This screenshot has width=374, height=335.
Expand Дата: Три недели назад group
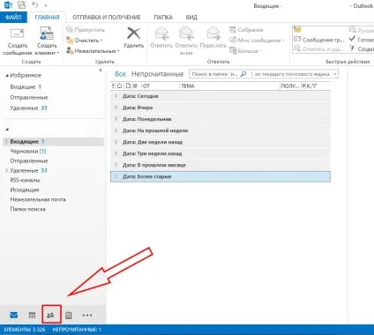(116, 153)
